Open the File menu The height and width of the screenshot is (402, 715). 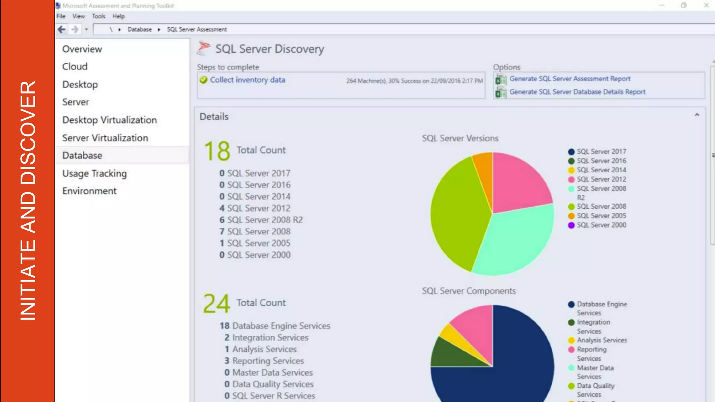coord(61,16)
